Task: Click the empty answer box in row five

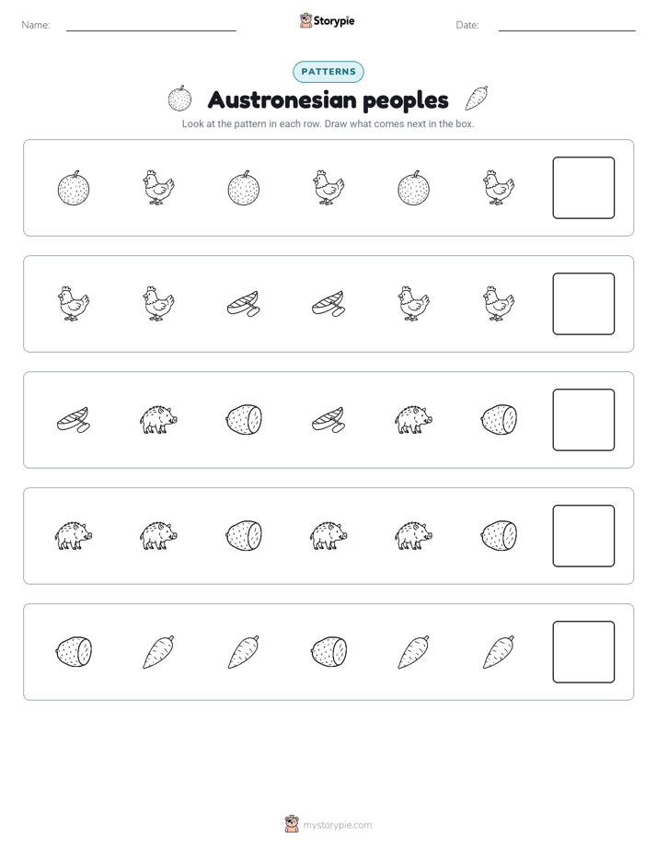Action: pos(583,652)
